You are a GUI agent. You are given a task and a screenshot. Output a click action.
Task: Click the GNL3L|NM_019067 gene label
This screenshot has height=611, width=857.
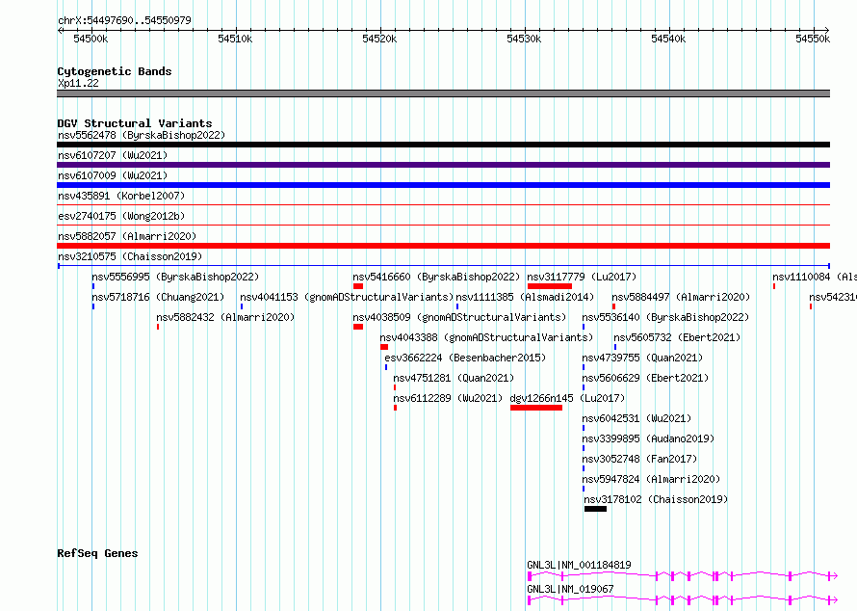[570, 589]
